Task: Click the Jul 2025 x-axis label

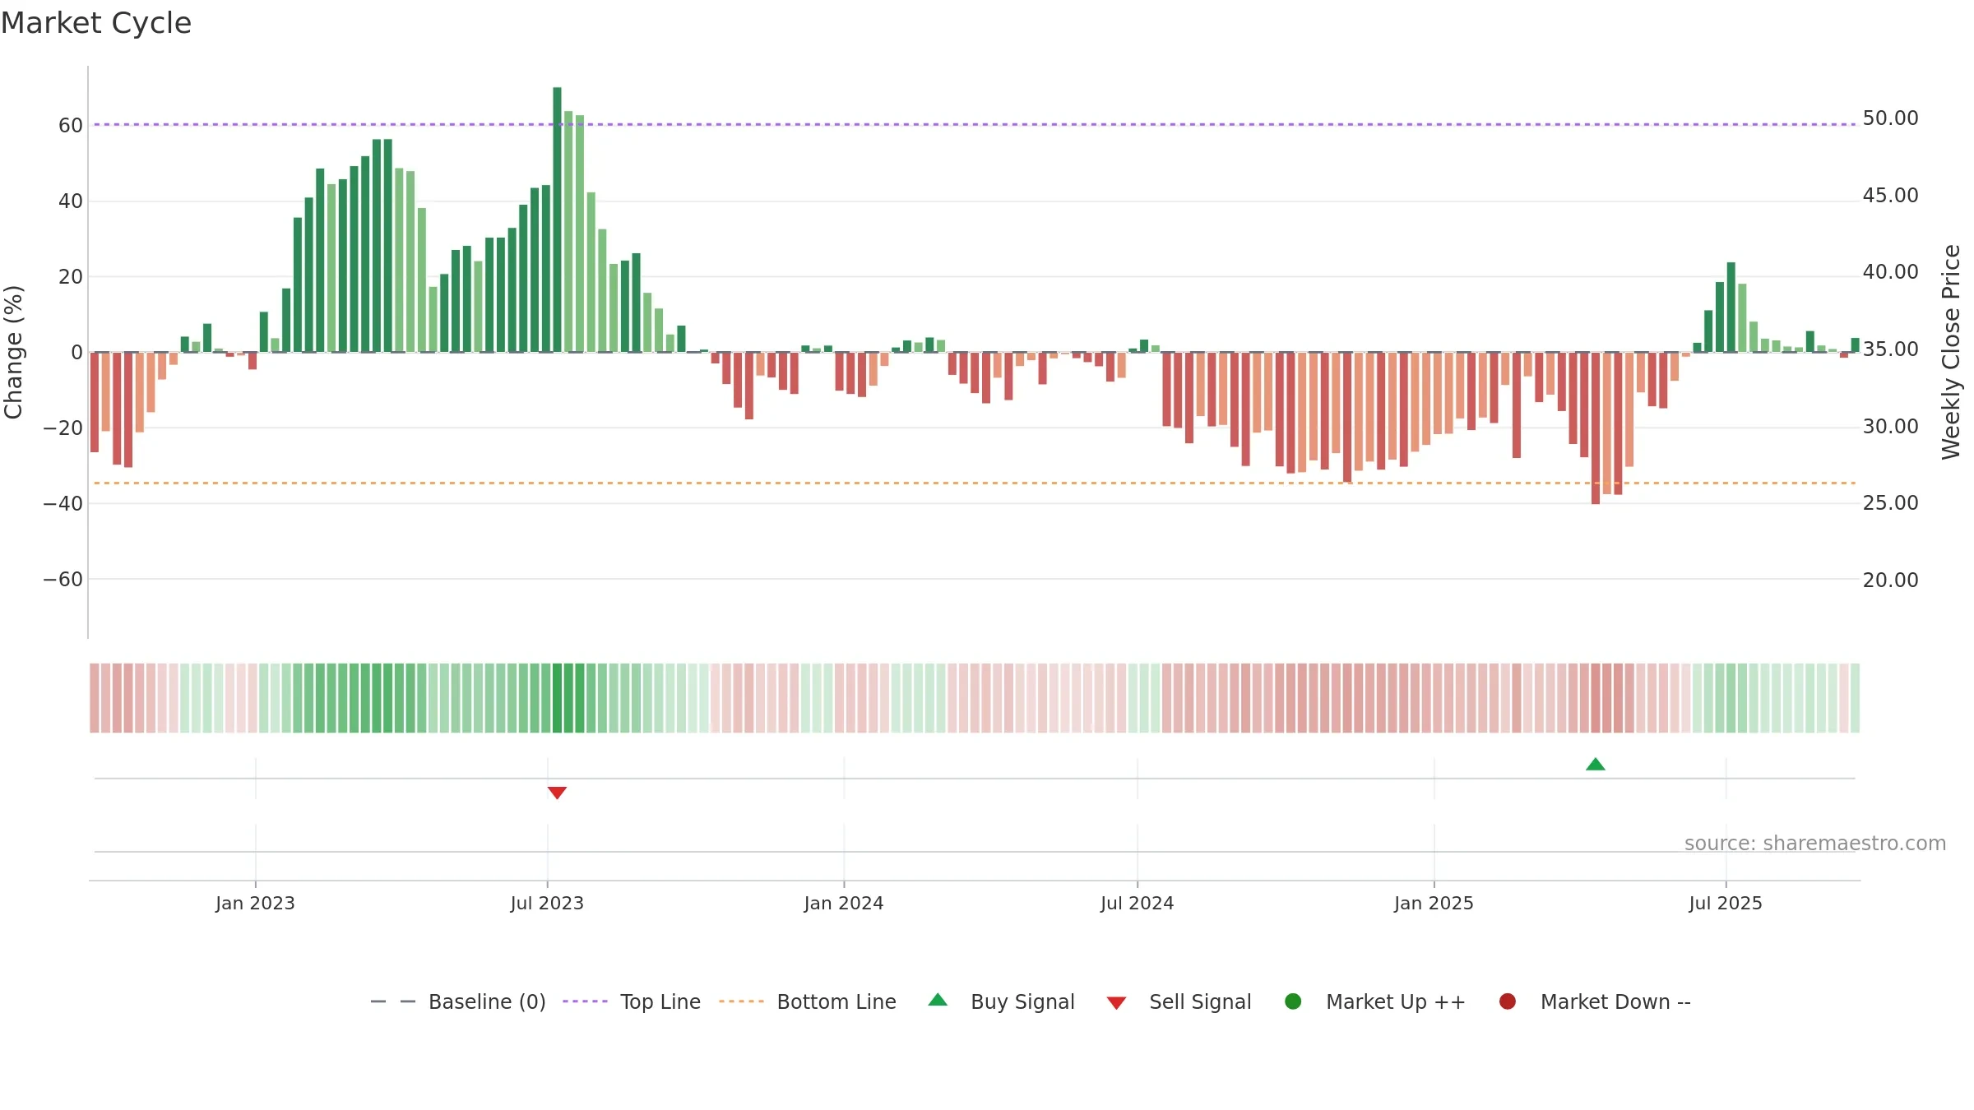Action: tap(1726, 903)
